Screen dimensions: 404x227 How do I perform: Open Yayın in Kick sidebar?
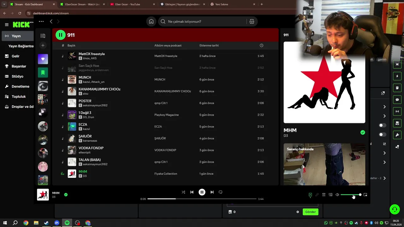pos(17,36)
